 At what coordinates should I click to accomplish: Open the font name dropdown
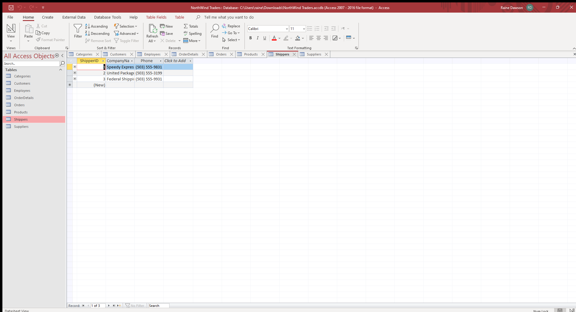[287, 29]
